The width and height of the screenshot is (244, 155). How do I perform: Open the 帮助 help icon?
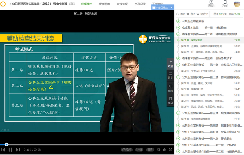(x=211, y=4)
